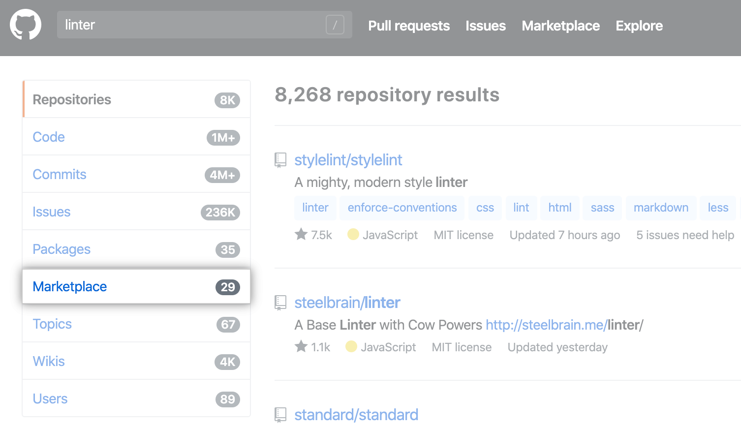Click the repo icon beside stylelint/stylelint
Image resolution: width=741 pixels, height=429 pixels.
click(280, 160)
